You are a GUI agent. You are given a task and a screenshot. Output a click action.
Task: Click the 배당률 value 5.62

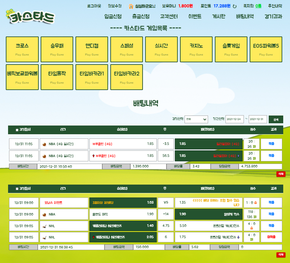199,247
